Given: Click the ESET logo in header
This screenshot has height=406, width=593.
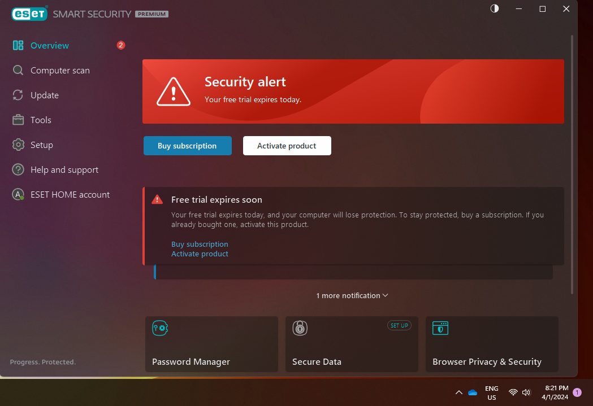Looking at the screenshot, I should tap(29, 14).
